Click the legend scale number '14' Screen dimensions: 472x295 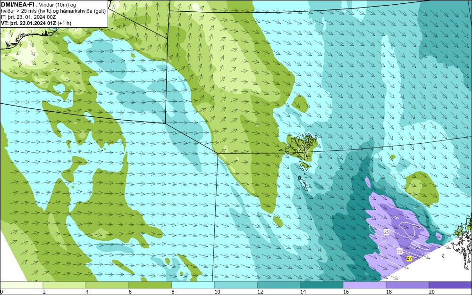303,292
